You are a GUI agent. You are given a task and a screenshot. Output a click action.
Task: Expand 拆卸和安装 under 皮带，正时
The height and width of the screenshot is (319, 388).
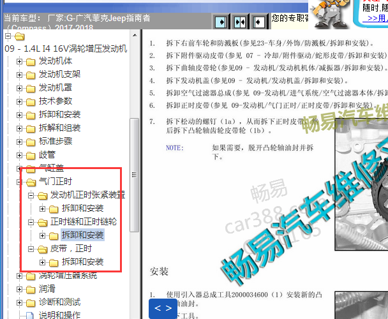(42, 262)
